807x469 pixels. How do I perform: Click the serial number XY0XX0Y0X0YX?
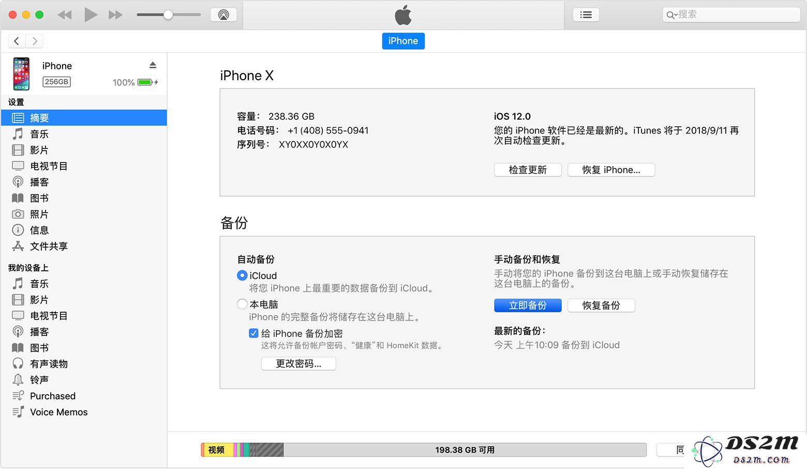[x=313, y=144]
